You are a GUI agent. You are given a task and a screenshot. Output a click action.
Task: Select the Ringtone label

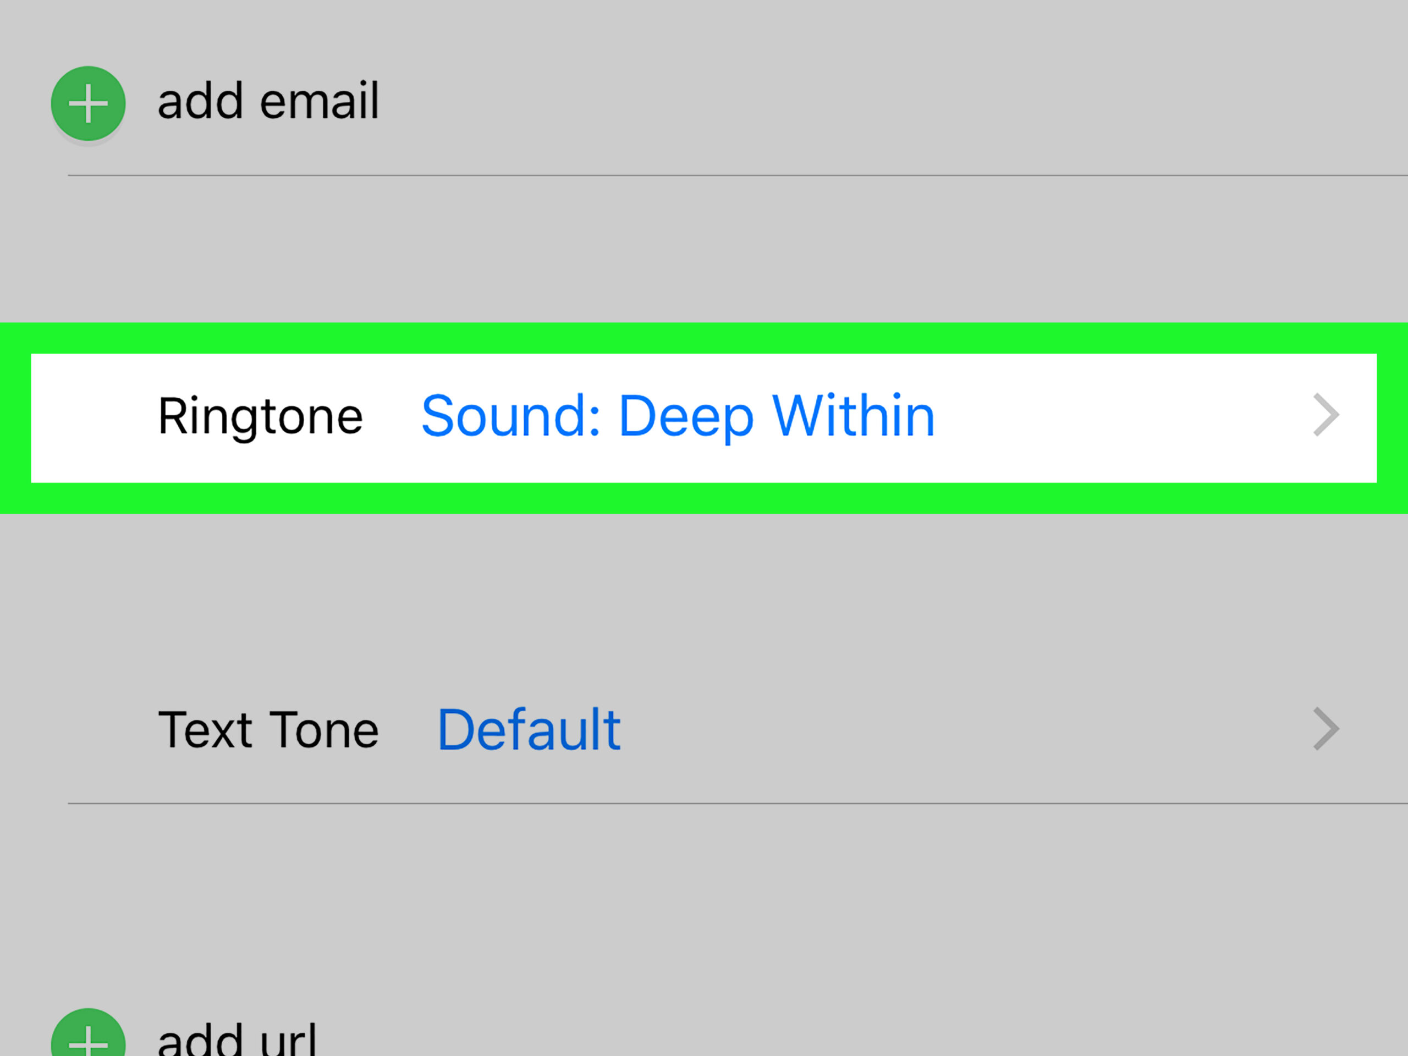(260, 417)
